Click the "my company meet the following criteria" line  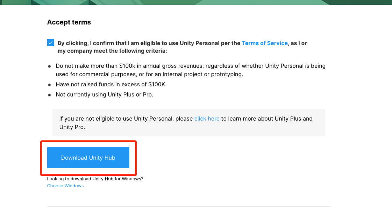[112, 51]
